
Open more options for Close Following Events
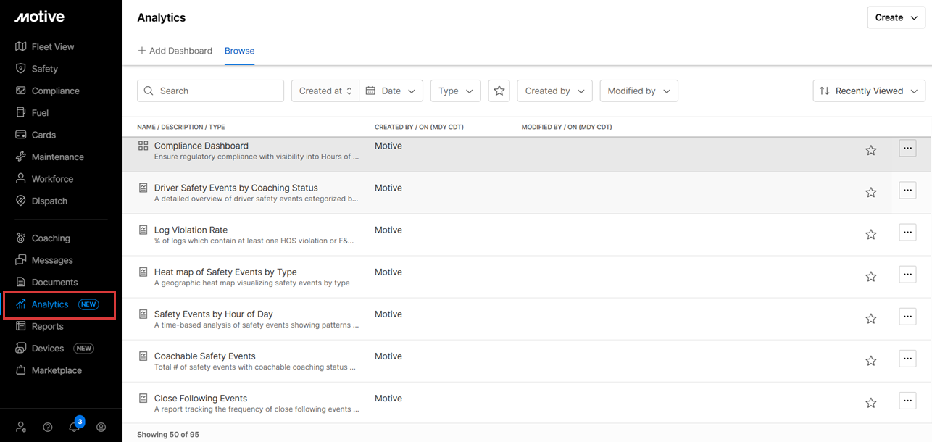[x=907, y=401]
